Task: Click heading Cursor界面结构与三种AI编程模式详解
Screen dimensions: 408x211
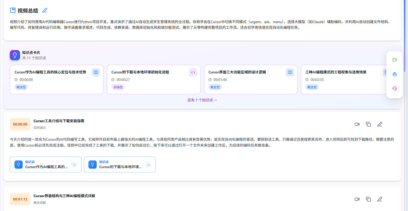Action: (x=64, y=196)
